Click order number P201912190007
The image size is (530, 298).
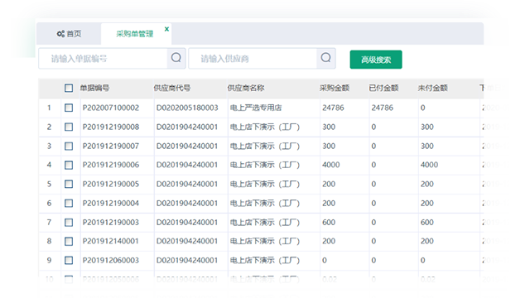[x=111, y=146]
